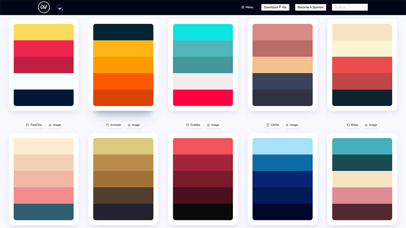Click the Download Figma file button
The image size is (406, 228).
(x=275, y=7)
